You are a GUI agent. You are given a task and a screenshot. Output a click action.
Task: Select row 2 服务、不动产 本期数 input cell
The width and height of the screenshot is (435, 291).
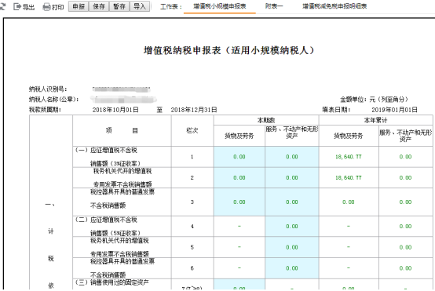(x=292, y=177)
